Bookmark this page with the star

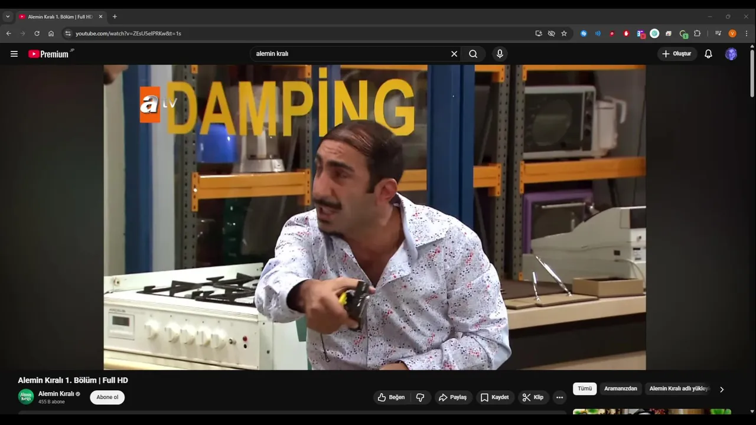[x=564, y=34]
